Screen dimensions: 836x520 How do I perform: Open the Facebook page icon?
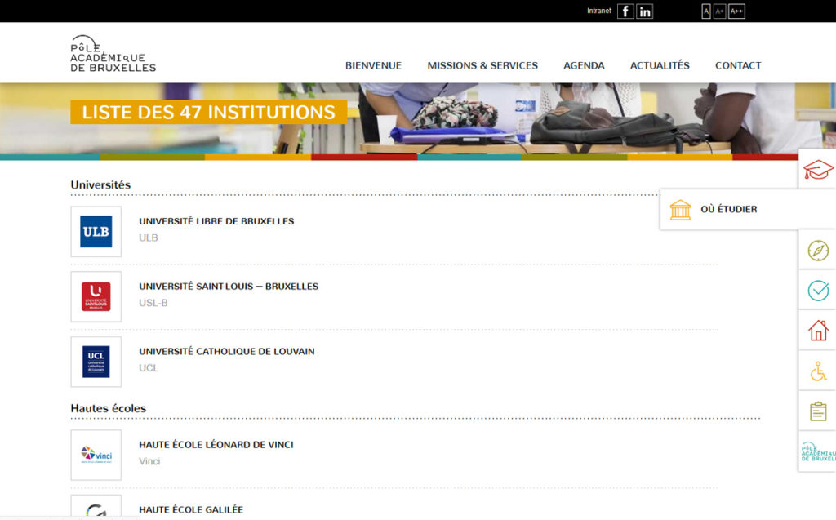tap(625, 11)
